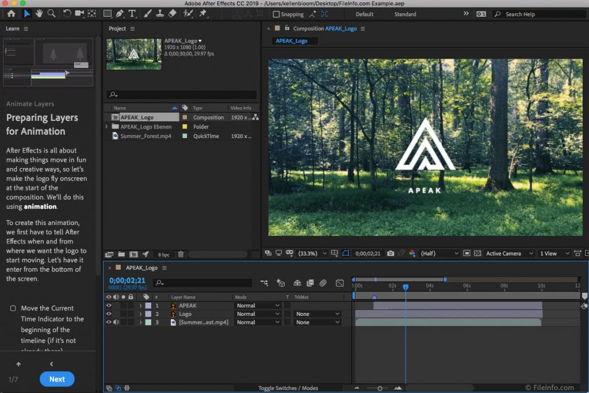Mute audio on the Summer Forest layer

115,322
